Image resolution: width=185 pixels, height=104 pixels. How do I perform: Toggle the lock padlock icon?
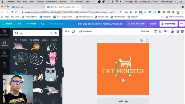pyautogui.click(x=172, y=31)
